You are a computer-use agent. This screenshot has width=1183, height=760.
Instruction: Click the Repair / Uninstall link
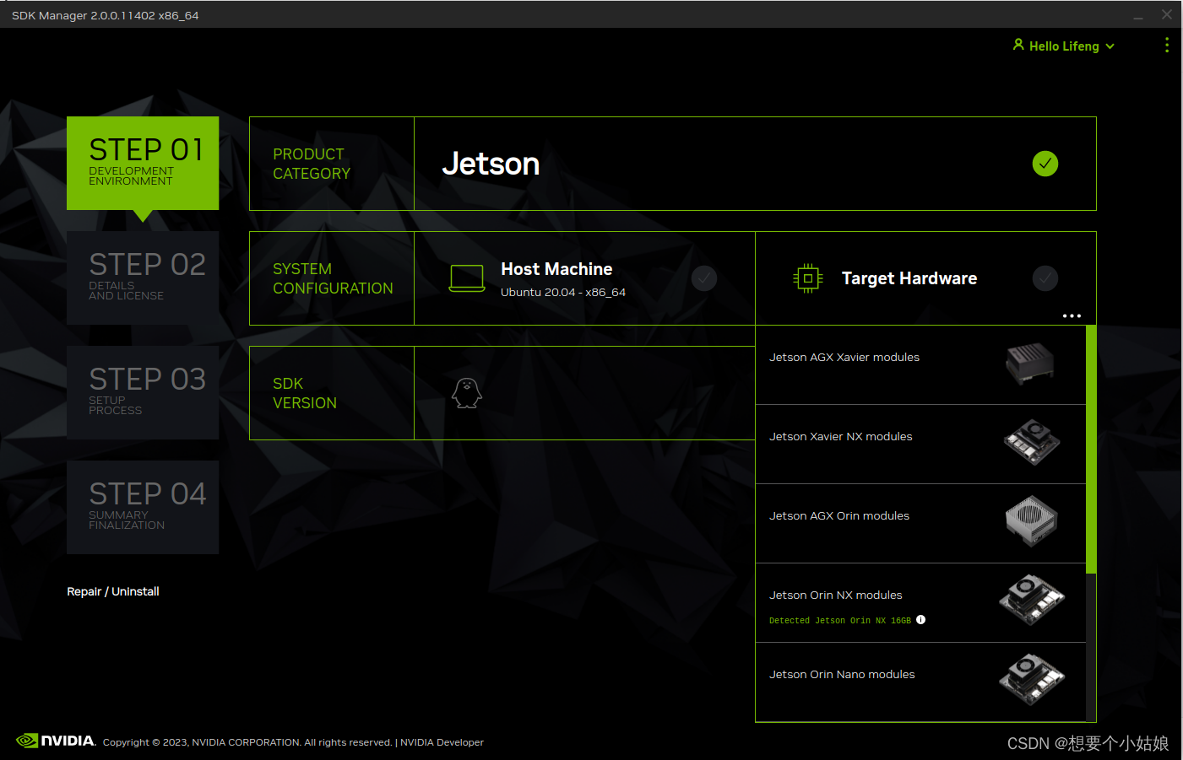point(113,591)
